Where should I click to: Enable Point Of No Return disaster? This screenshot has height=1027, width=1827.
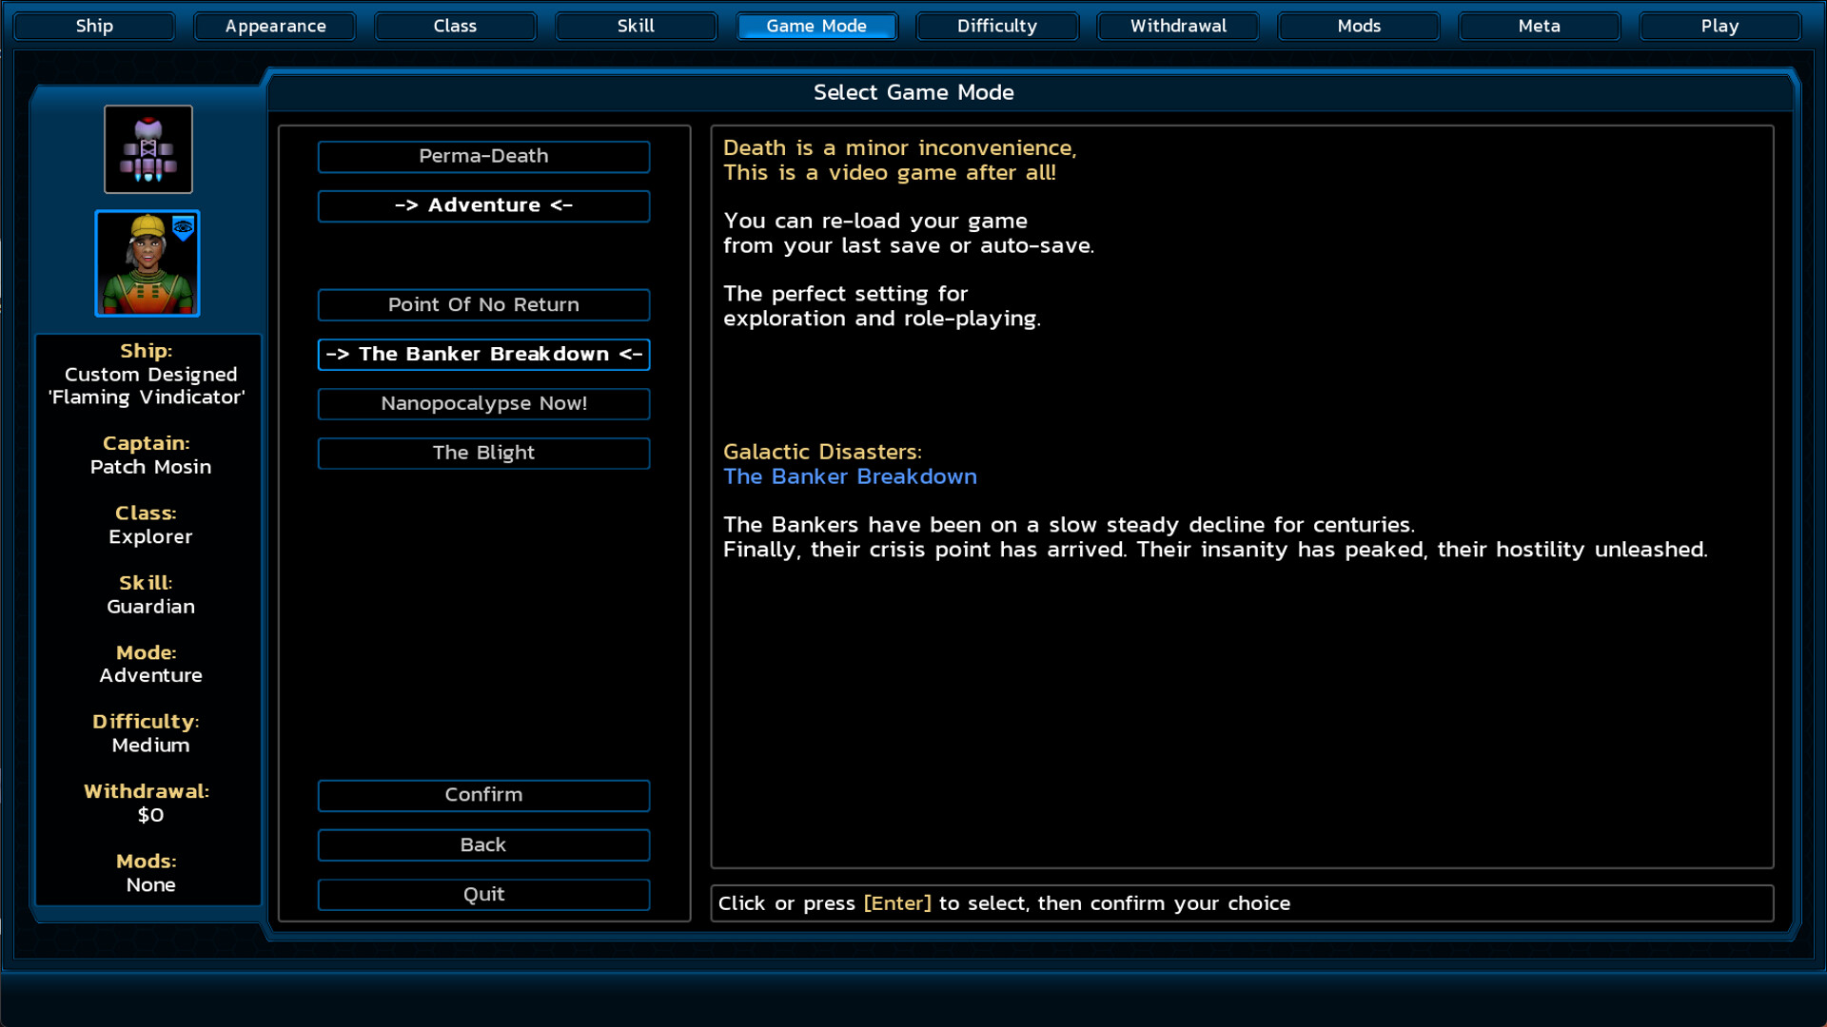click(x=483, y=304)
